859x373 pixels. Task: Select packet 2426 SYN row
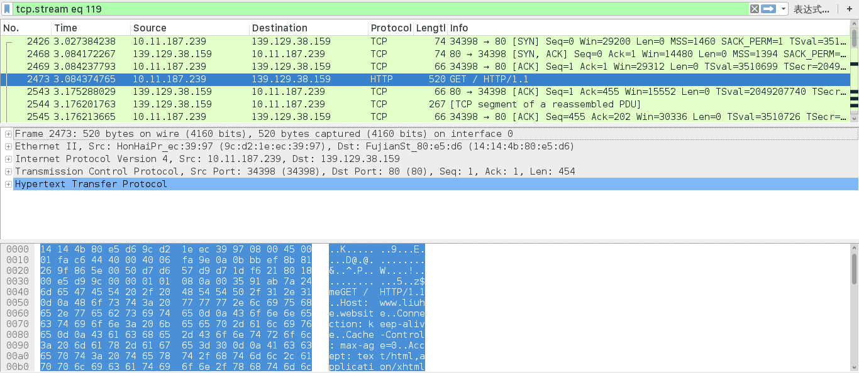coord(424,41)
